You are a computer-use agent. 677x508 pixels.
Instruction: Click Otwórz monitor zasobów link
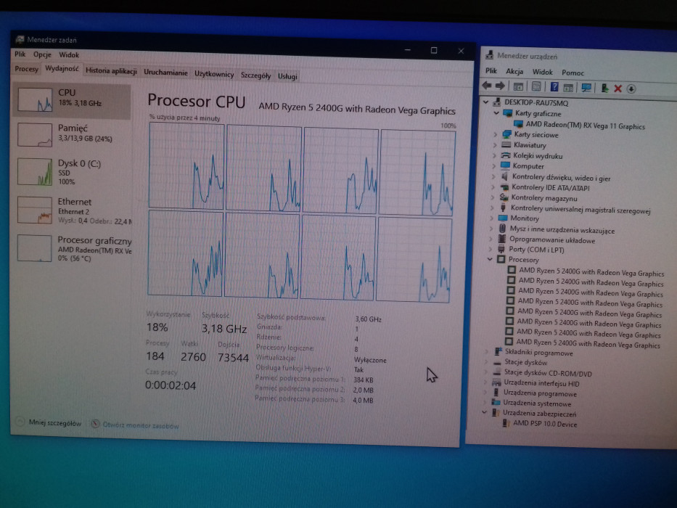[x=140, y=425]
